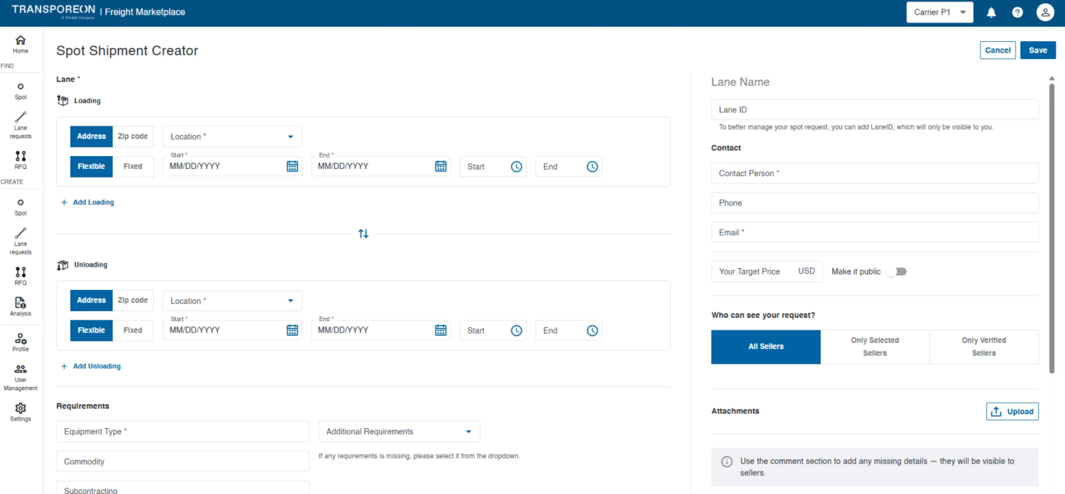Go to Analysis in the sidebar

[x=20, y=307]
